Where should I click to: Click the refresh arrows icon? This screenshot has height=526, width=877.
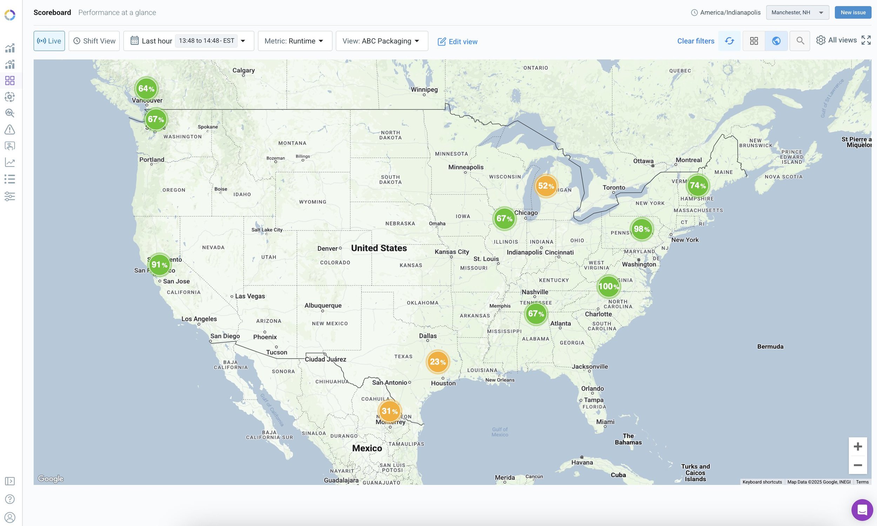tap(729, 41)
